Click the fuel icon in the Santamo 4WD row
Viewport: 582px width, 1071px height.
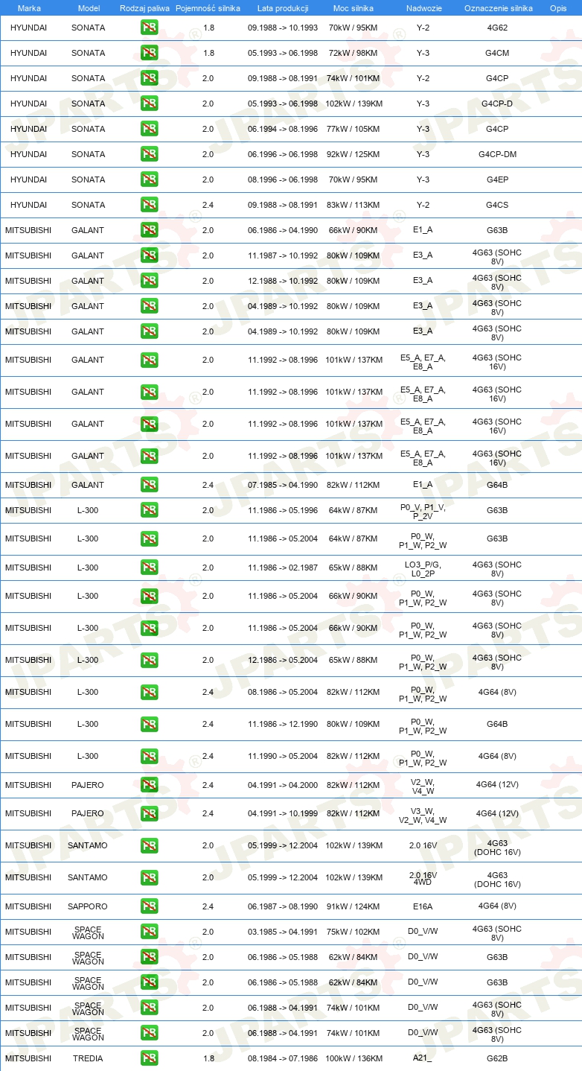point(149,877)
